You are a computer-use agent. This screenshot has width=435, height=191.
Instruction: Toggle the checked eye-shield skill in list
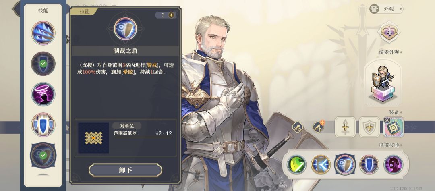(43, 155)
